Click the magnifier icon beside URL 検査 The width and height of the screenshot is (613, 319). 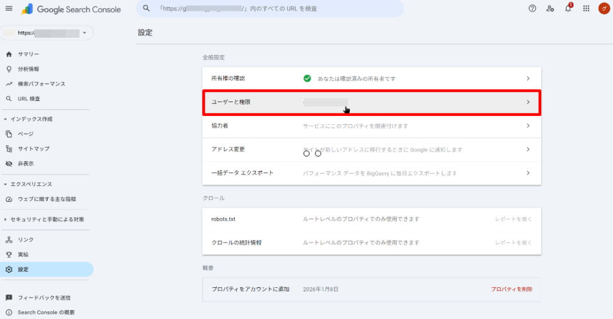click(x=9, y=99)
